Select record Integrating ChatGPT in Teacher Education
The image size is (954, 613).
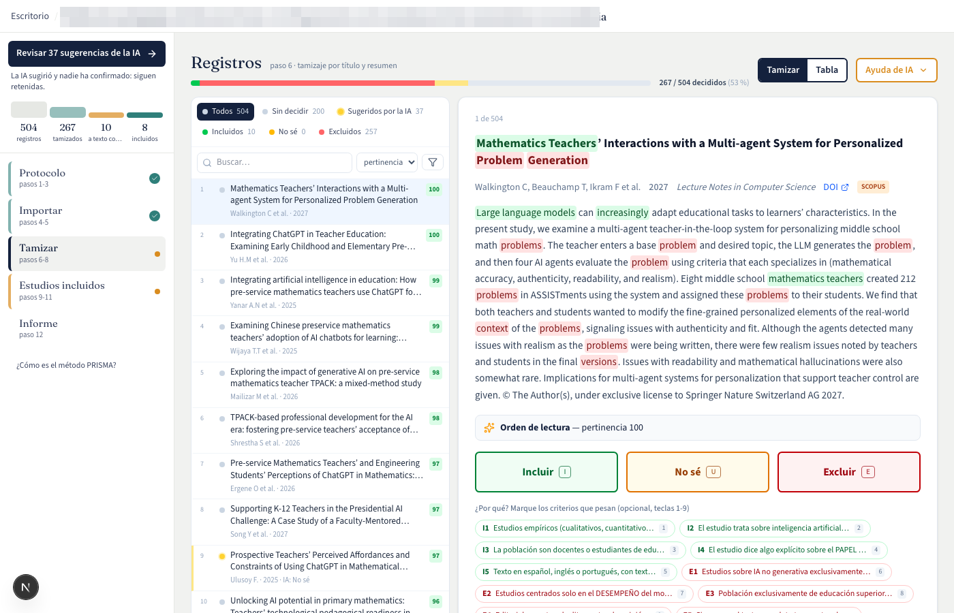click(x=320, y=247)
